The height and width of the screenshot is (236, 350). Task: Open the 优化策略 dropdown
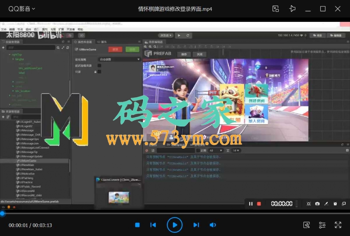click(x=119, y=59)
